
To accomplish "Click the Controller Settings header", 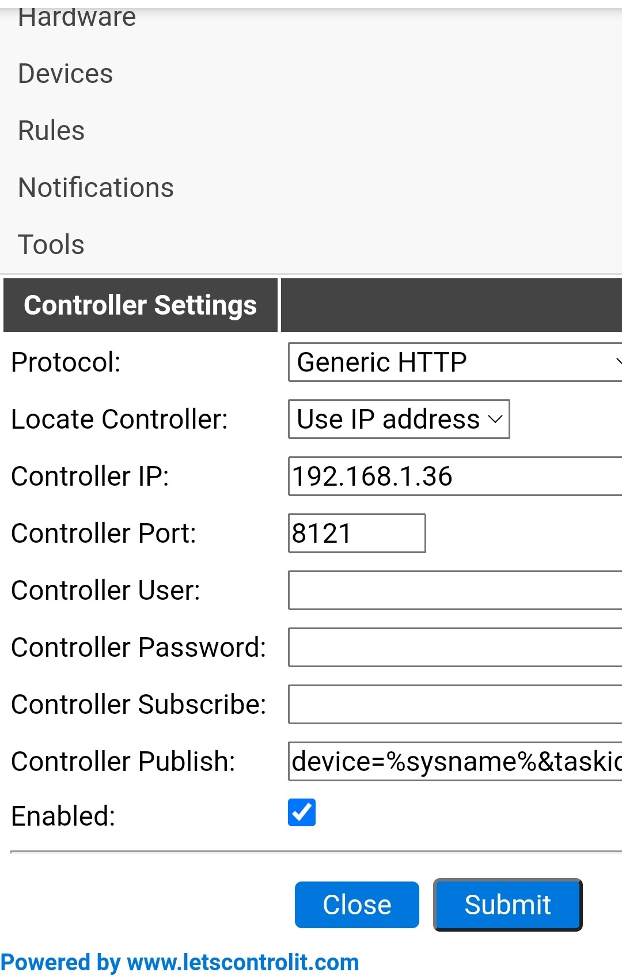I will click(141, 305).
